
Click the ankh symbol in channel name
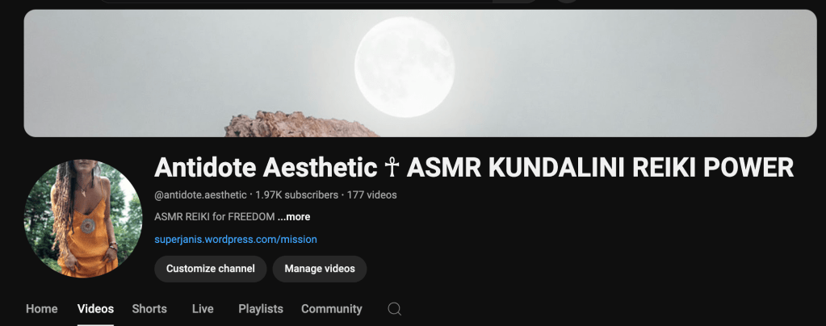[x=392, y=168]
